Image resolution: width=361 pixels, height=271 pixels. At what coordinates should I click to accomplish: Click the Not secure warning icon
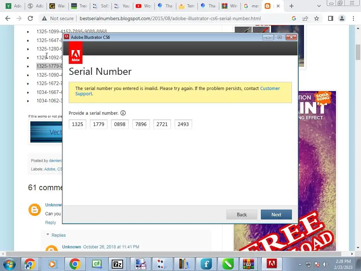click(44, 18)
